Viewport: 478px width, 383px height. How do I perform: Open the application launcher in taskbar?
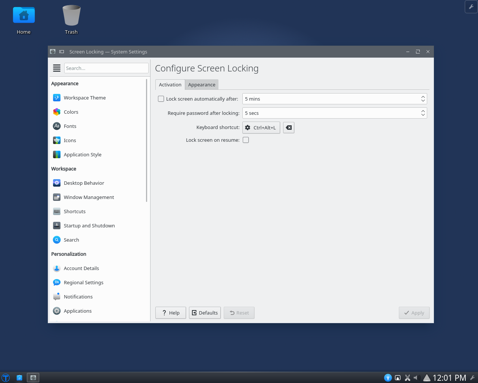[x=6, y=378]
